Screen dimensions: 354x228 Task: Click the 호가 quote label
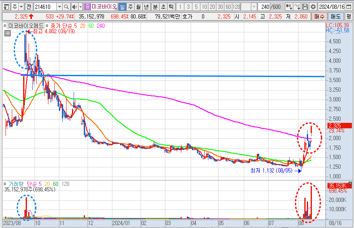pos(187,16)
